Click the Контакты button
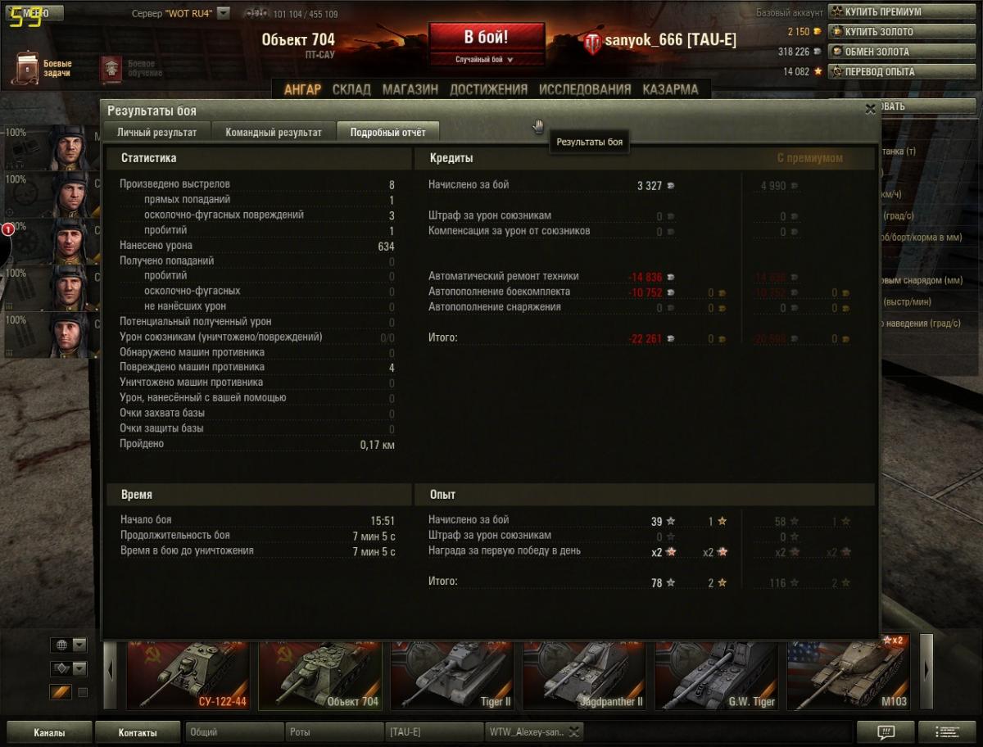983x747 pixels. point(138,732)
